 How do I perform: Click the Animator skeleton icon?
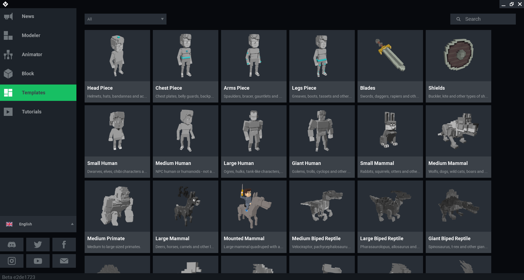[8, 55]
